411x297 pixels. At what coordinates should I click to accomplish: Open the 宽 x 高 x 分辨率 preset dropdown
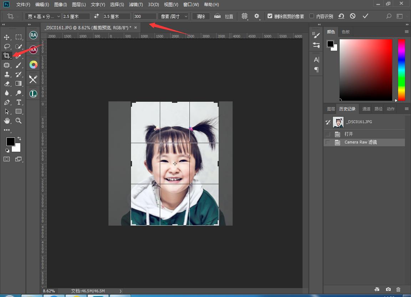point(44,16)
